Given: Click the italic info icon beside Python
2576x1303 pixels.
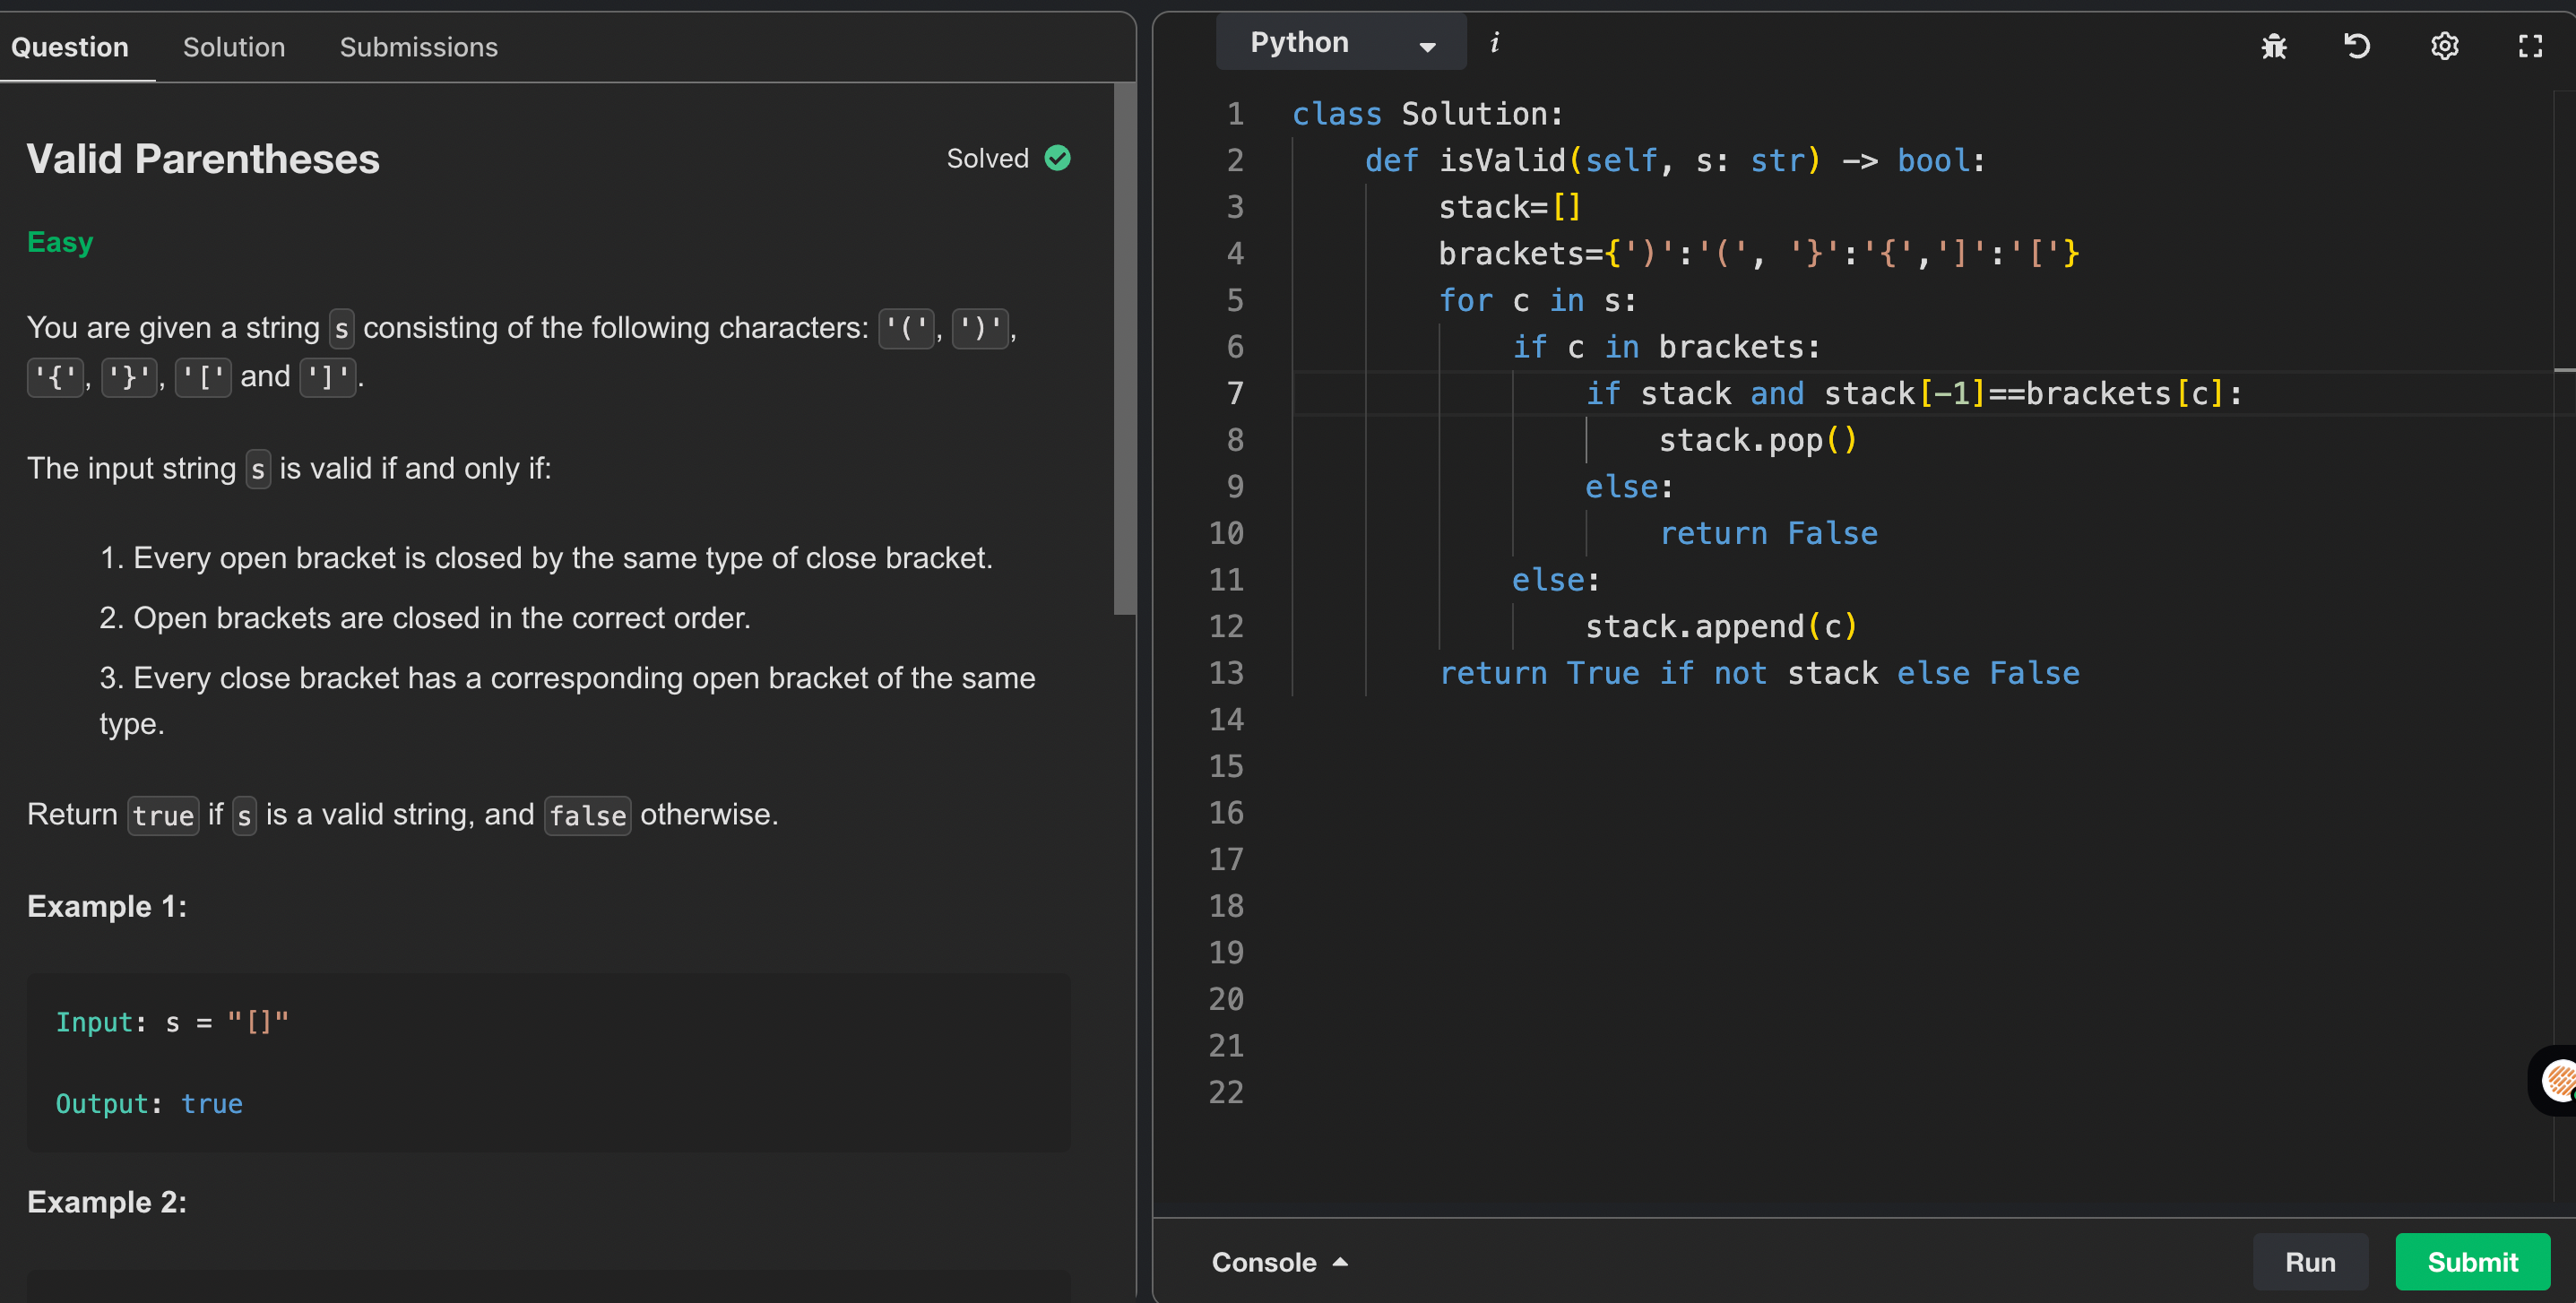Looking at the screenshot, I should pos(1494,42).
